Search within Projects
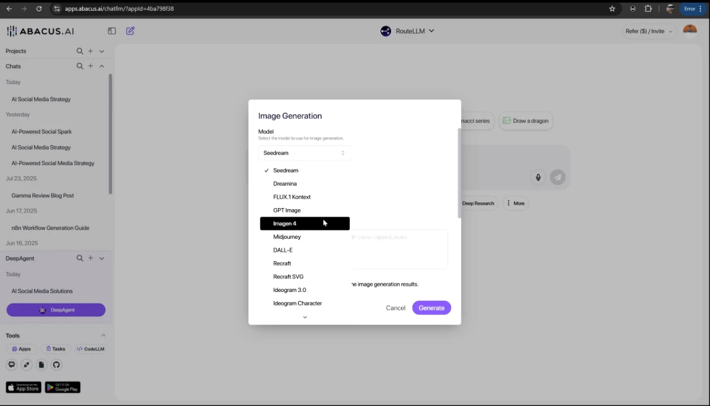 80,51
